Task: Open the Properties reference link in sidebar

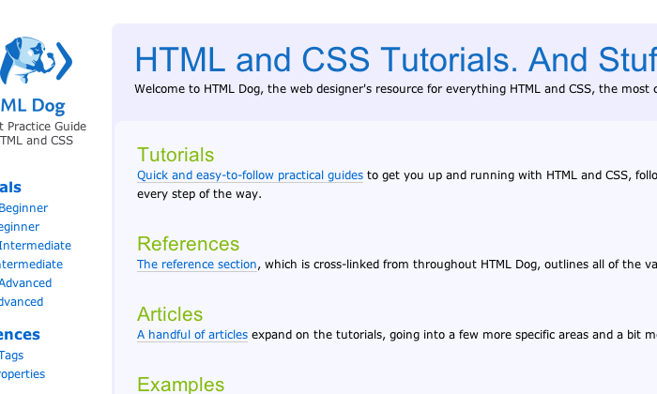Action: coord(23,374)
